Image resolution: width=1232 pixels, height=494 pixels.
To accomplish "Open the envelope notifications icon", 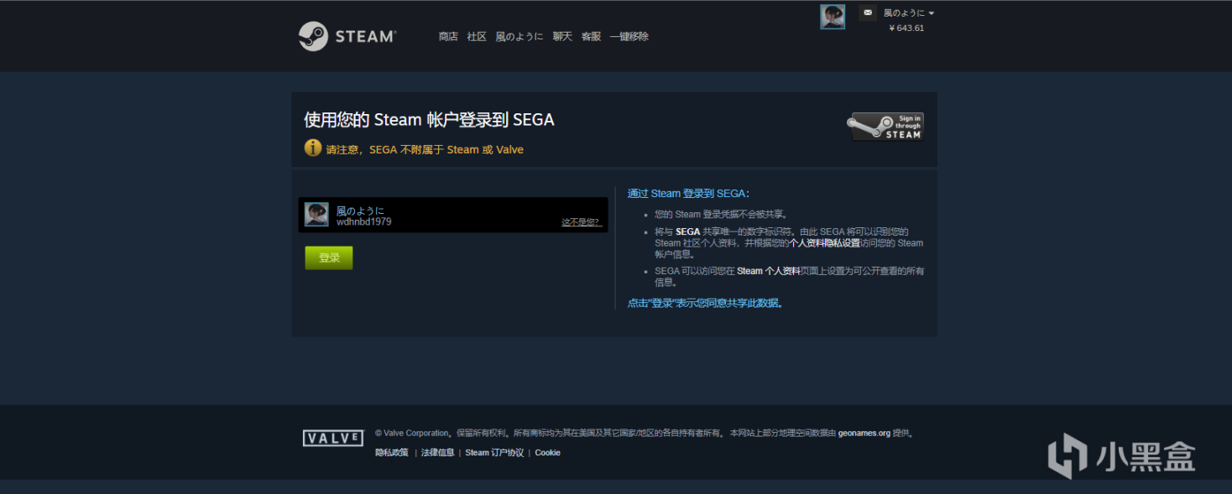I will (868, 13).
